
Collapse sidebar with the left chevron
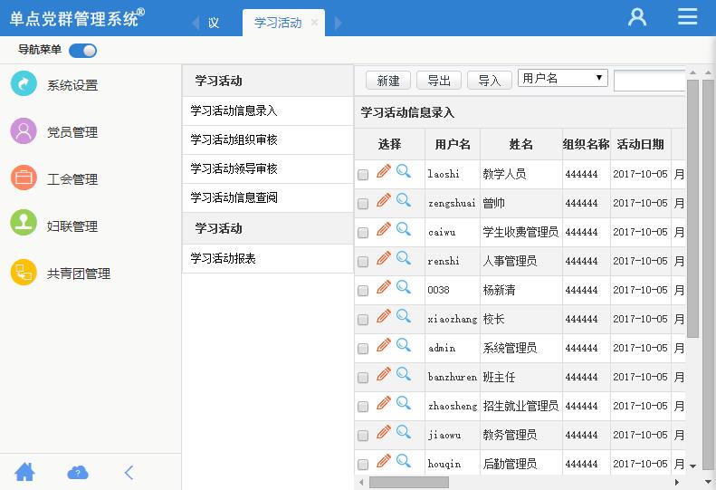(129, 472)
